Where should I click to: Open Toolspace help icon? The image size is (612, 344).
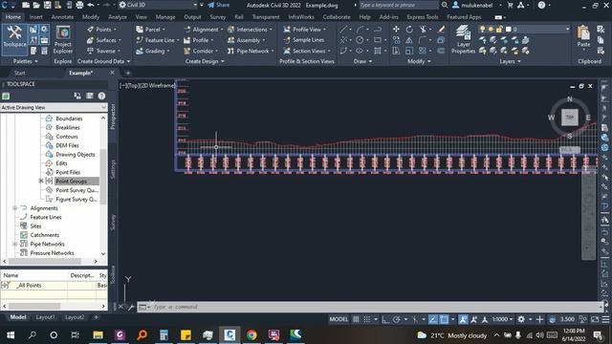pyautogui.click(x=101, y=96)
